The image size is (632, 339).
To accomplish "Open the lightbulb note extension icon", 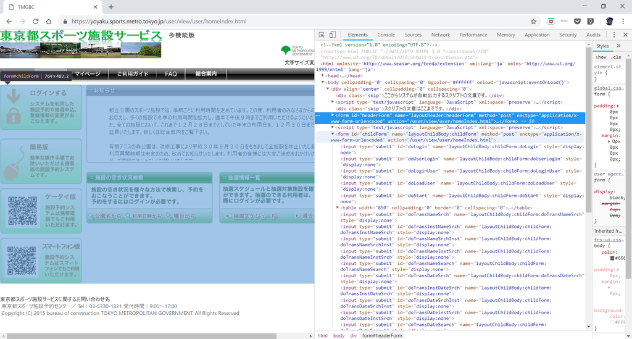I will (591, 22).
